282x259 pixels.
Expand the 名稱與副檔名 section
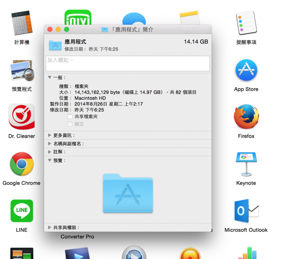(x=50, y=143)
